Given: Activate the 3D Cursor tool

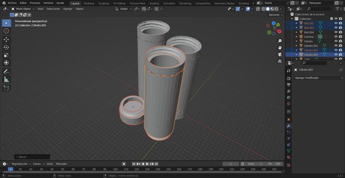Looking at the screenshot, I should [6, 31].
